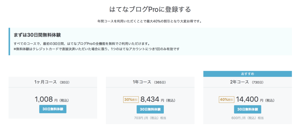Click the まずは30日間無料体験 notice heading
The width and height of the screenshot is (304, 133).
click(x=37, y=35)
